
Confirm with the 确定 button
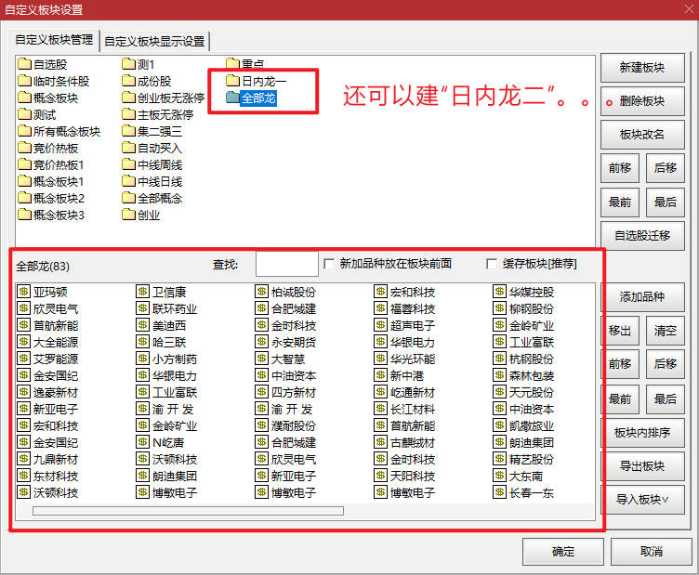pos(563,552)
